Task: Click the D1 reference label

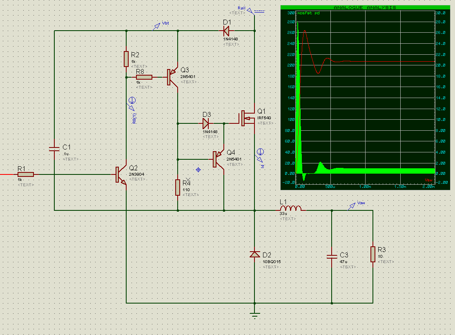Action: click(x=227, y=22)
